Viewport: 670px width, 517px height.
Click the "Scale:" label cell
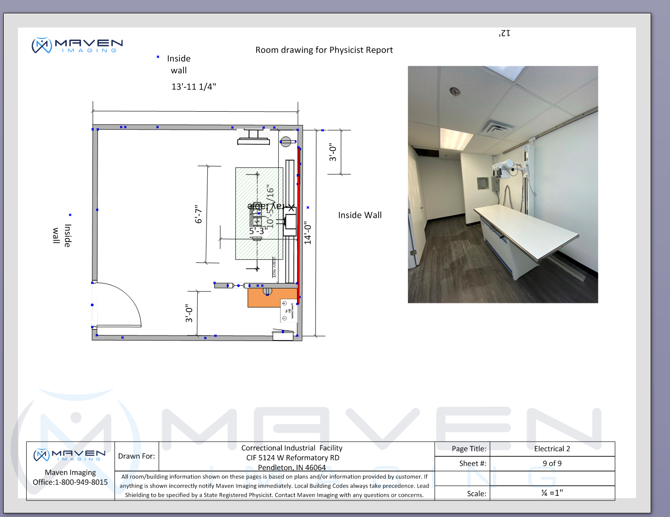point(462,493)
